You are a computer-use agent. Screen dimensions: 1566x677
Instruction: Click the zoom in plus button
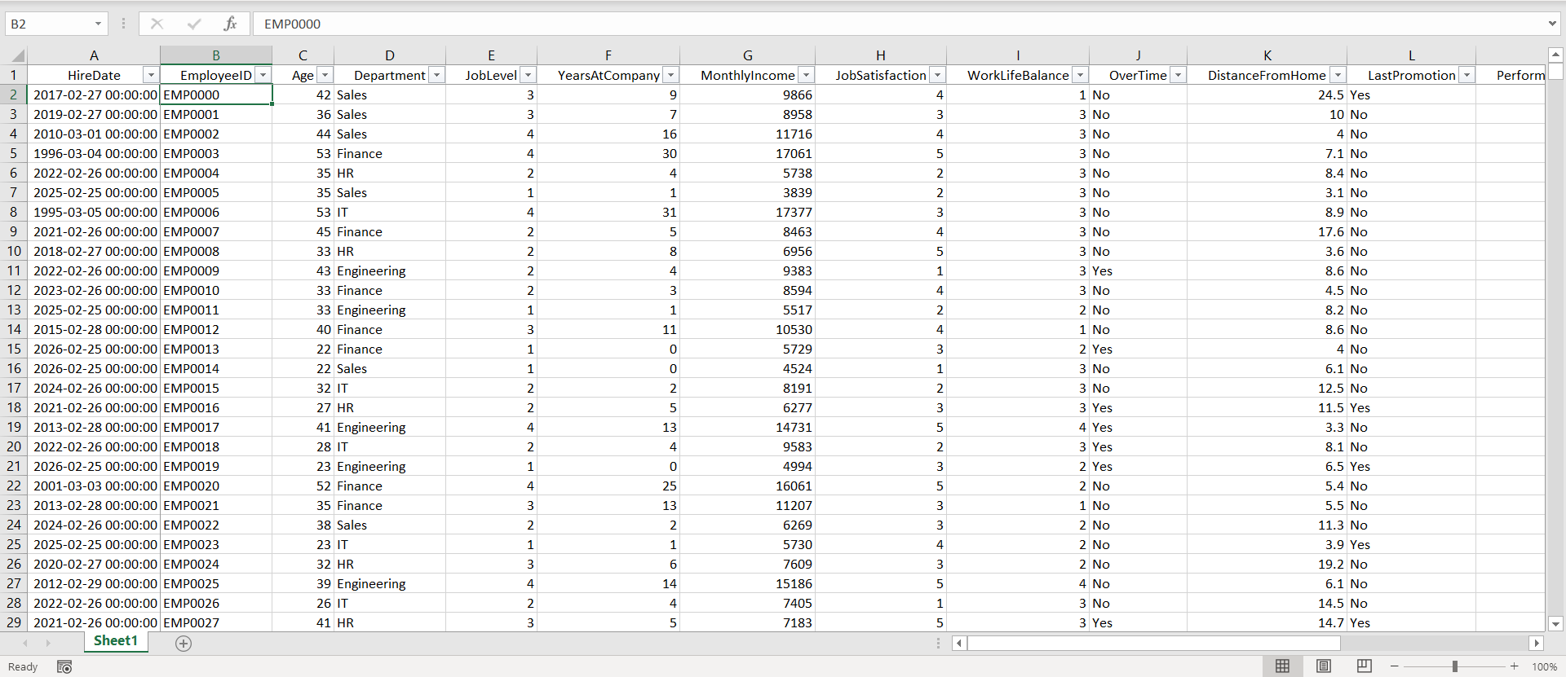pyautogui.click(x=1514, y=666)
